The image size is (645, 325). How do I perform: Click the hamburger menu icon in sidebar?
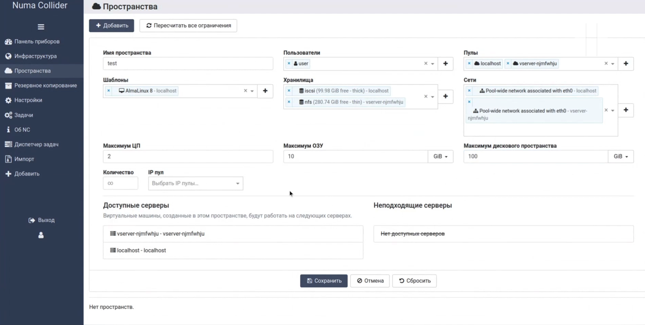[x=41, y=27]
